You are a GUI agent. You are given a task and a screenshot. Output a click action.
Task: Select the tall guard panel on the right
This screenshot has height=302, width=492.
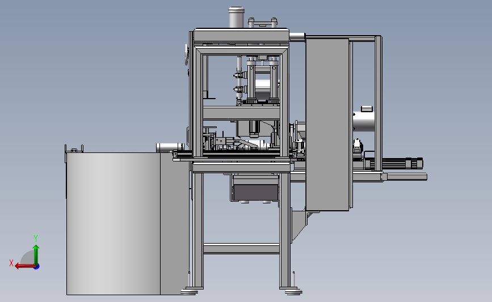click(x=327, y=125)
